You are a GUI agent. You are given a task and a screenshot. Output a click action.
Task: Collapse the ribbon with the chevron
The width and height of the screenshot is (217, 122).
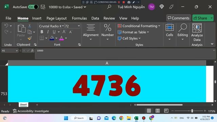[212, 44]
